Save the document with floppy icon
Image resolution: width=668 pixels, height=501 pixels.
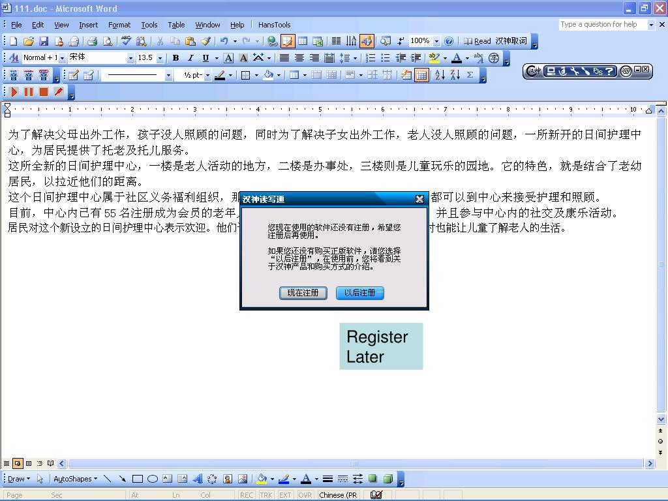44,41
